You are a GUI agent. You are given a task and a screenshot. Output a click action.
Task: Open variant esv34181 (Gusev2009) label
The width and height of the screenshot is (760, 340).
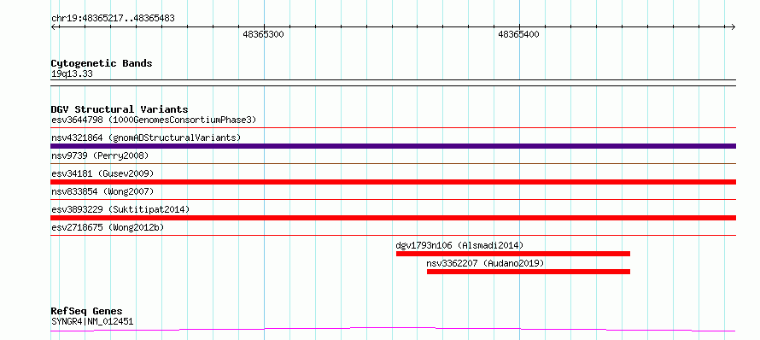pyautogui.click(x=102, y=173)
